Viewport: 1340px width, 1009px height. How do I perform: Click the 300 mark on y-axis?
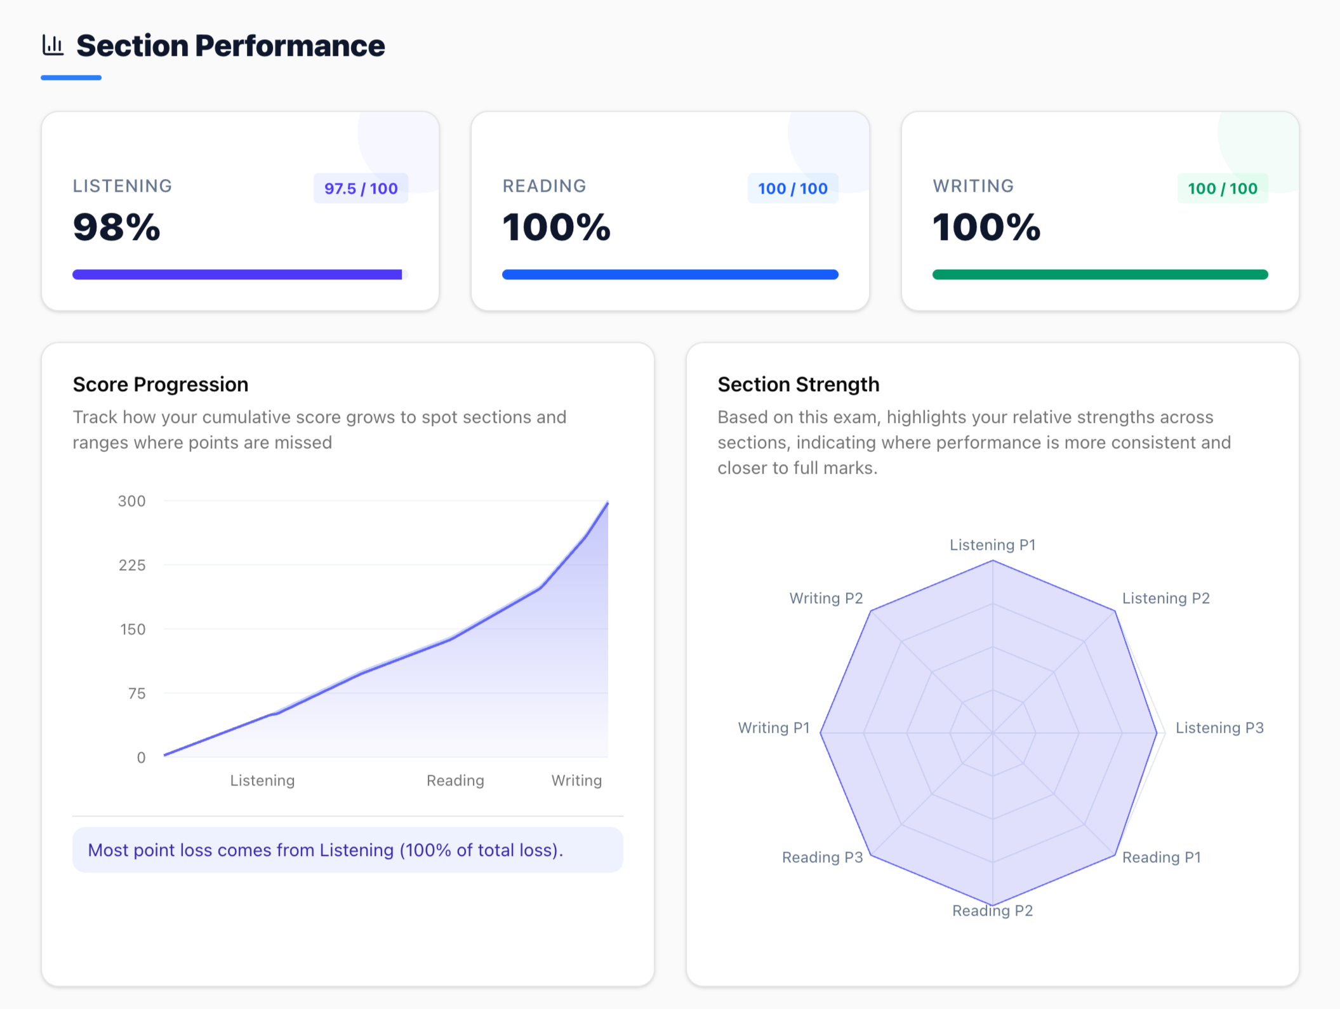[x=131, y=501]
